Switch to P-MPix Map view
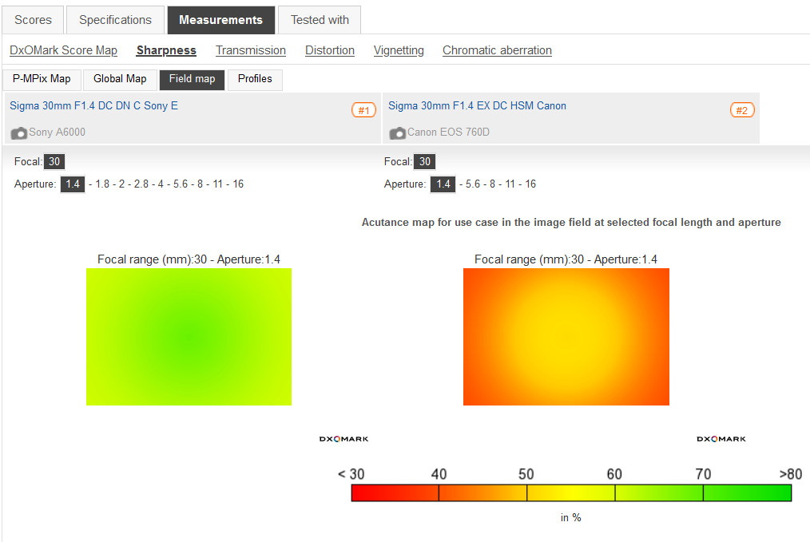This screenshot has width=810, height=542. click(x=42, y=80)
